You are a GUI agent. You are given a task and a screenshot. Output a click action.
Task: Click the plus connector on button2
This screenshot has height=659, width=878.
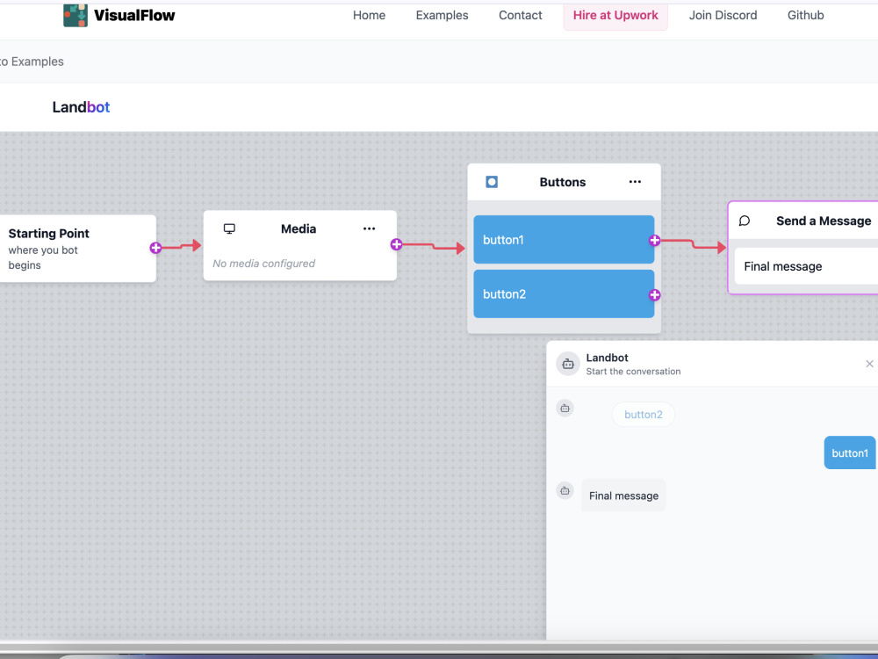tap(655, 294)
